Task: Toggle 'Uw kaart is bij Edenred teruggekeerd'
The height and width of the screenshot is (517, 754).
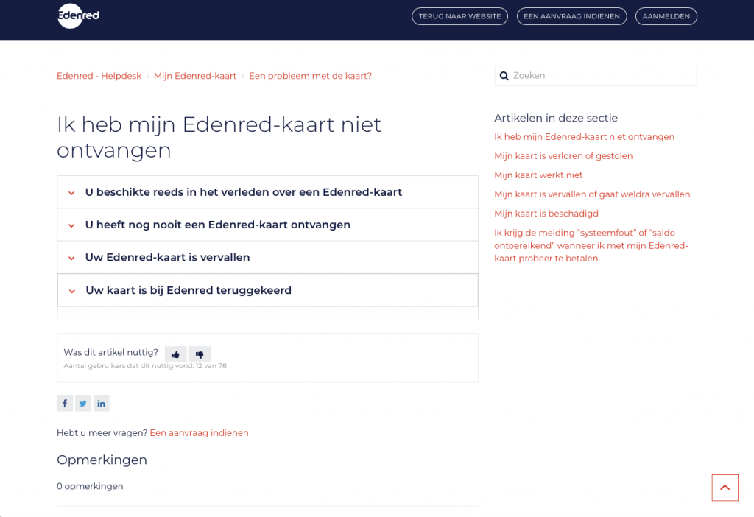Action: [x=188, y=290]
